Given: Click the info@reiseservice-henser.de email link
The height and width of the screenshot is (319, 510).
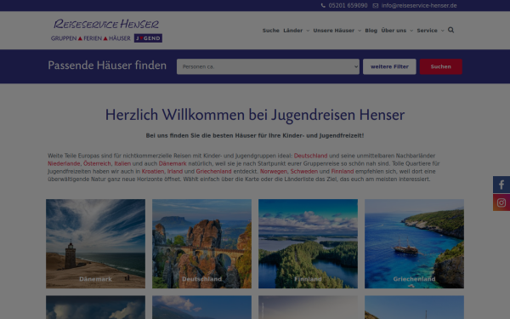Looking at the screenshot, I should click(x=419, y=6).
